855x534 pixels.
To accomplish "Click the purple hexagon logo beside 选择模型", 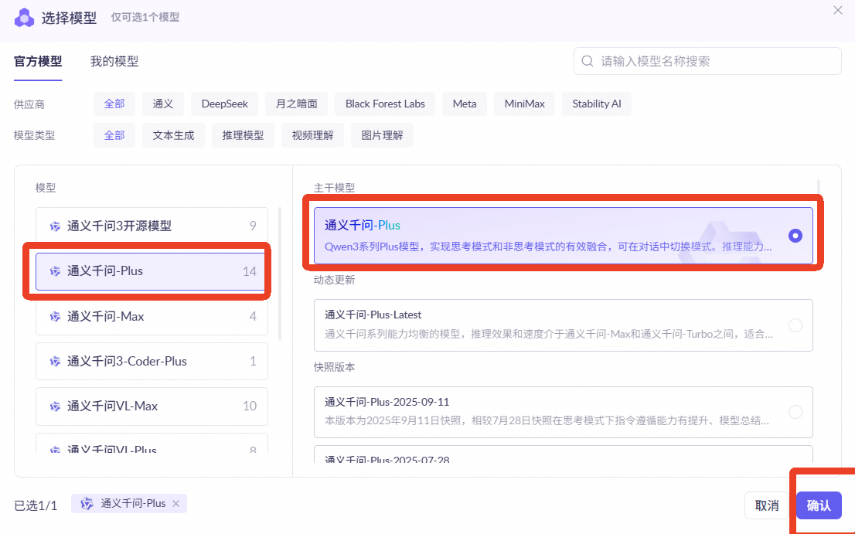I will click(x=24, y=18).
